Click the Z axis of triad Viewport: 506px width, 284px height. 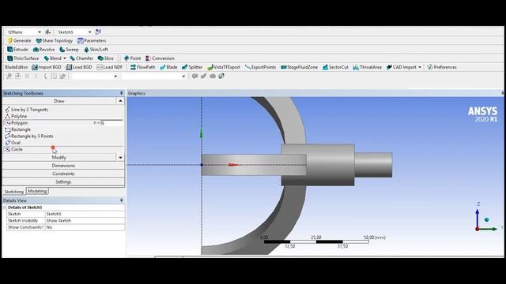[478, 218]
